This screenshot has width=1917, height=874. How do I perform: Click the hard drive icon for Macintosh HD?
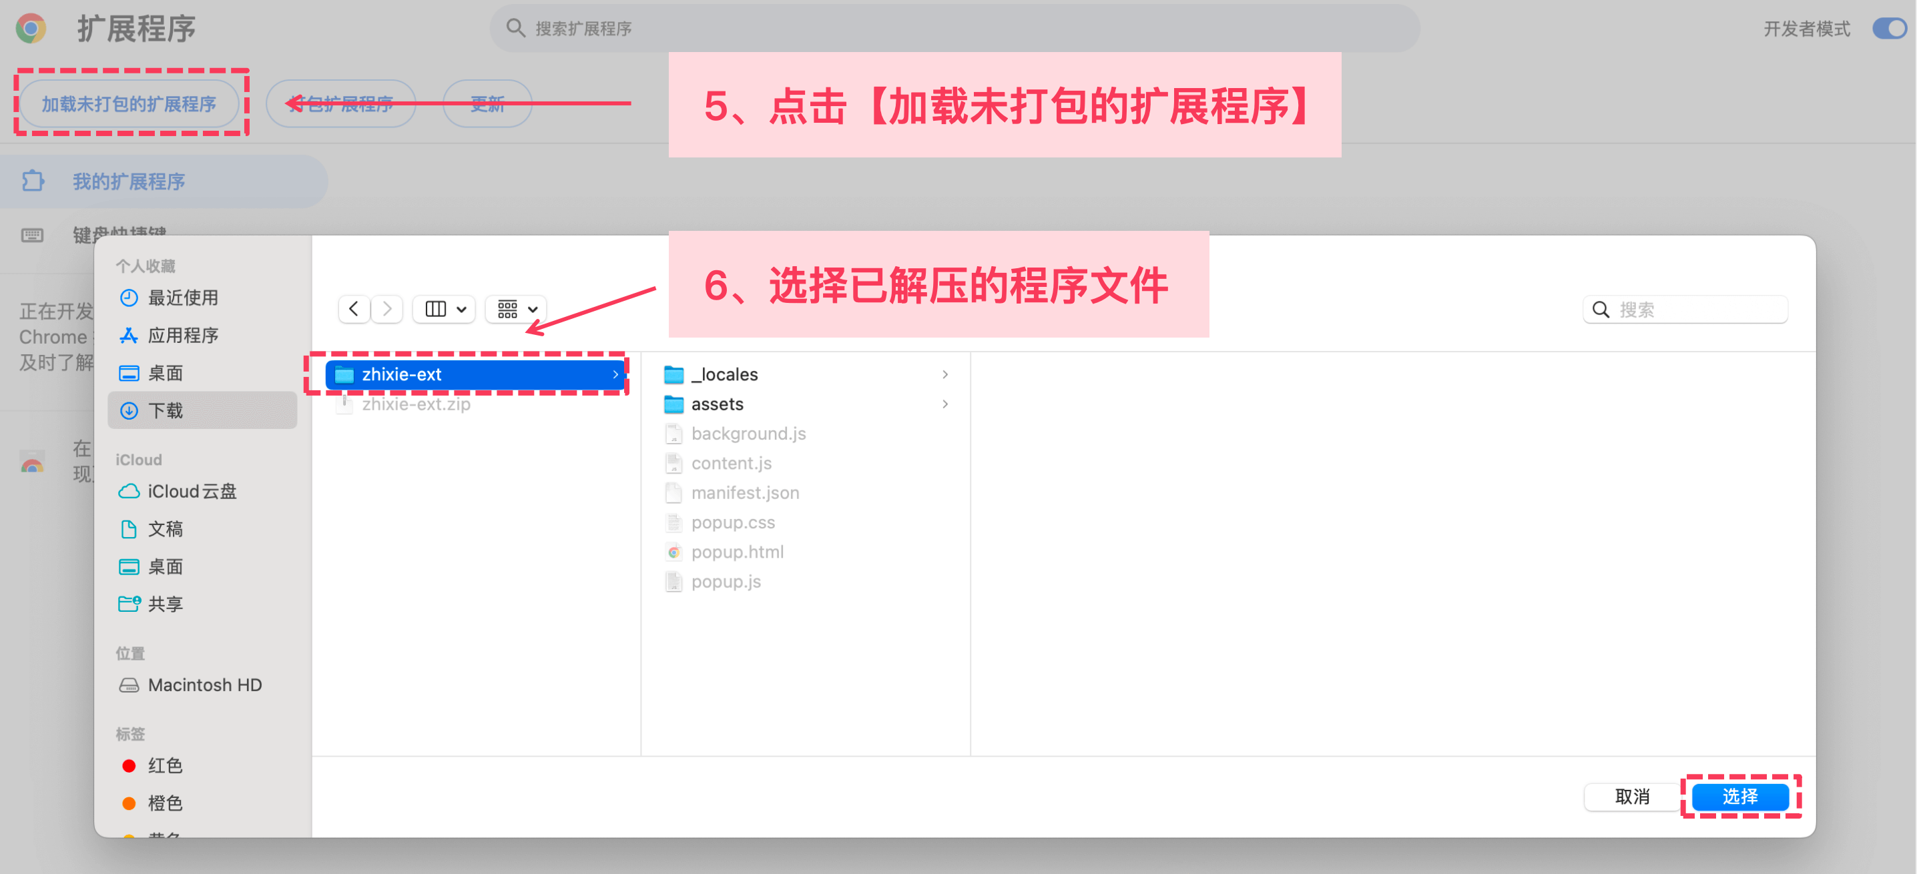click(129, 685)
